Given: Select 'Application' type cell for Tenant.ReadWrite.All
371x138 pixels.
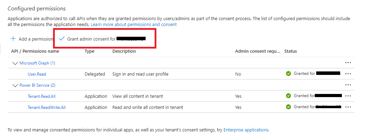Looking at the screenshot, I should (96, 107).
